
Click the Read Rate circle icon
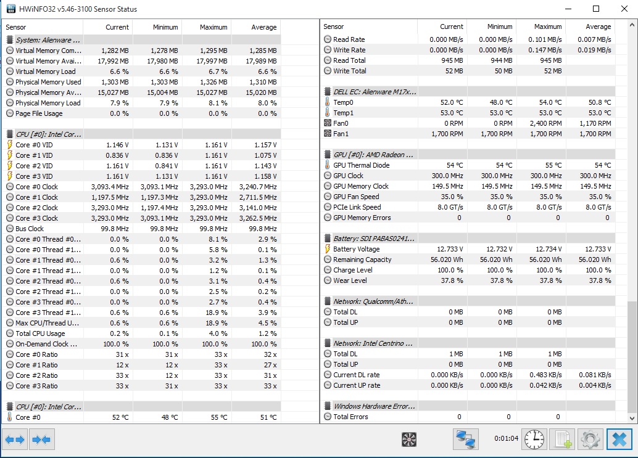coord(328,39)
